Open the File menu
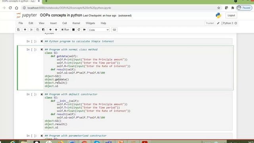This screenshot has width=254, height=143. point(21,23)
